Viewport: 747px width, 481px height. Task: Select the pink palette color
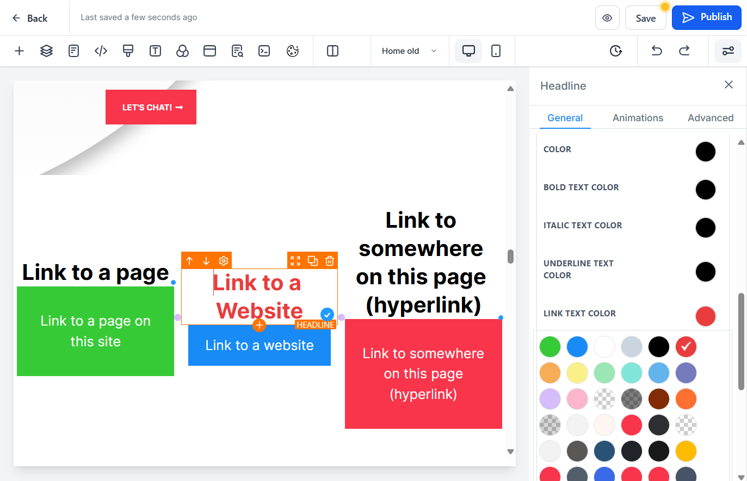point(577,399)
